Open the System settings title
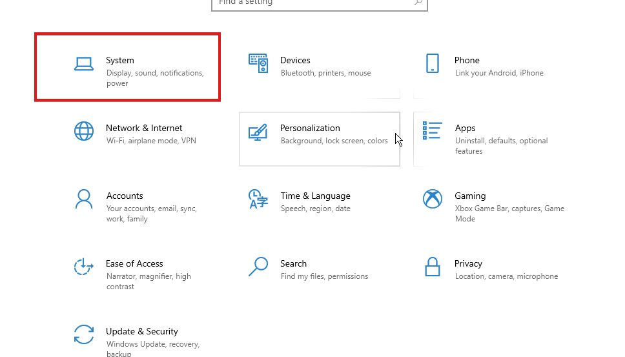Screen dimensions: 625x357 [120, 60]
